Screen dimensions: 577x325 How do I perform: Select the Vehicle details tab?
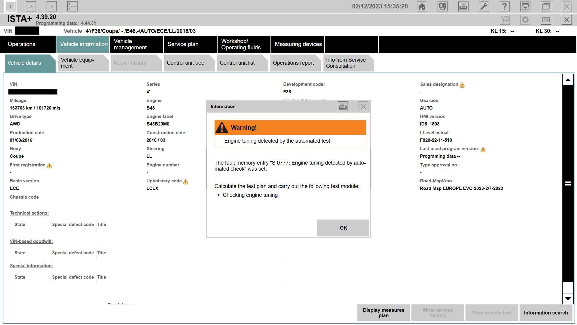[30, 63]
